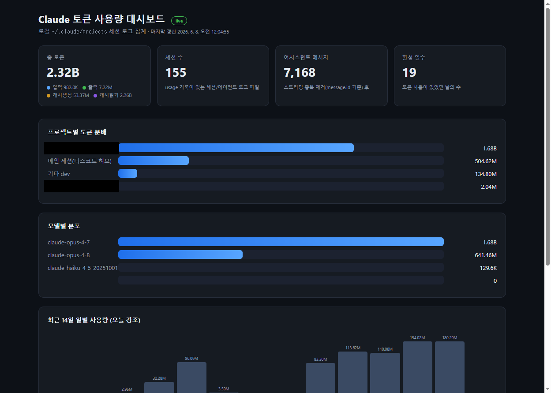The height and width of the screenshot is (393, 551).
Task: Click the 2.95M chart label
Action: coord(127,389)
